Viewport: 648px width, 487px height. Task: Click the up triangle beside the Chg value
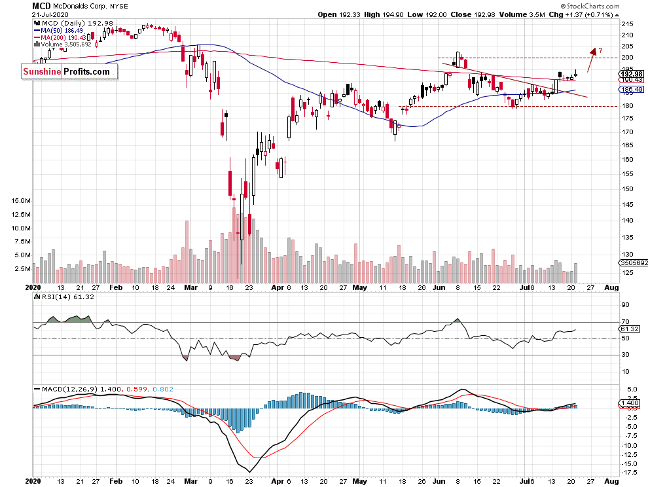tap(617, 15)
